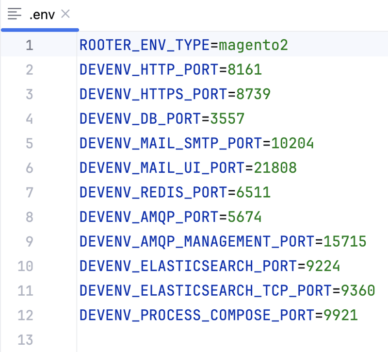This screenshot has height=352, width=388.
Task: Click line number 6 in gutter
Action: pos(30,168)
